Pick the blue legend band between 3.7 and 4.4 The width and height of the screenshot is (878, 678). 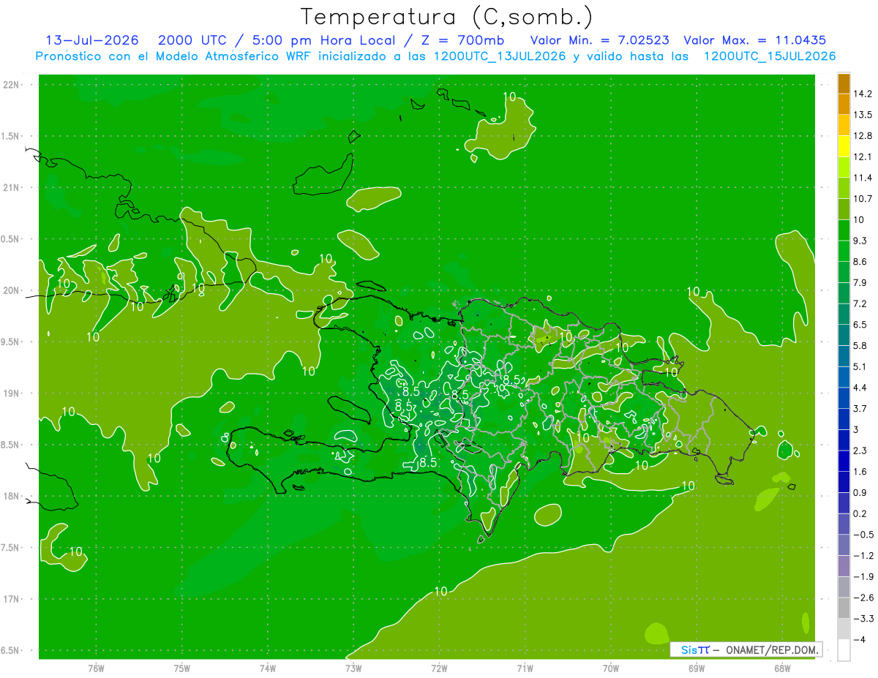pos(844,398)
